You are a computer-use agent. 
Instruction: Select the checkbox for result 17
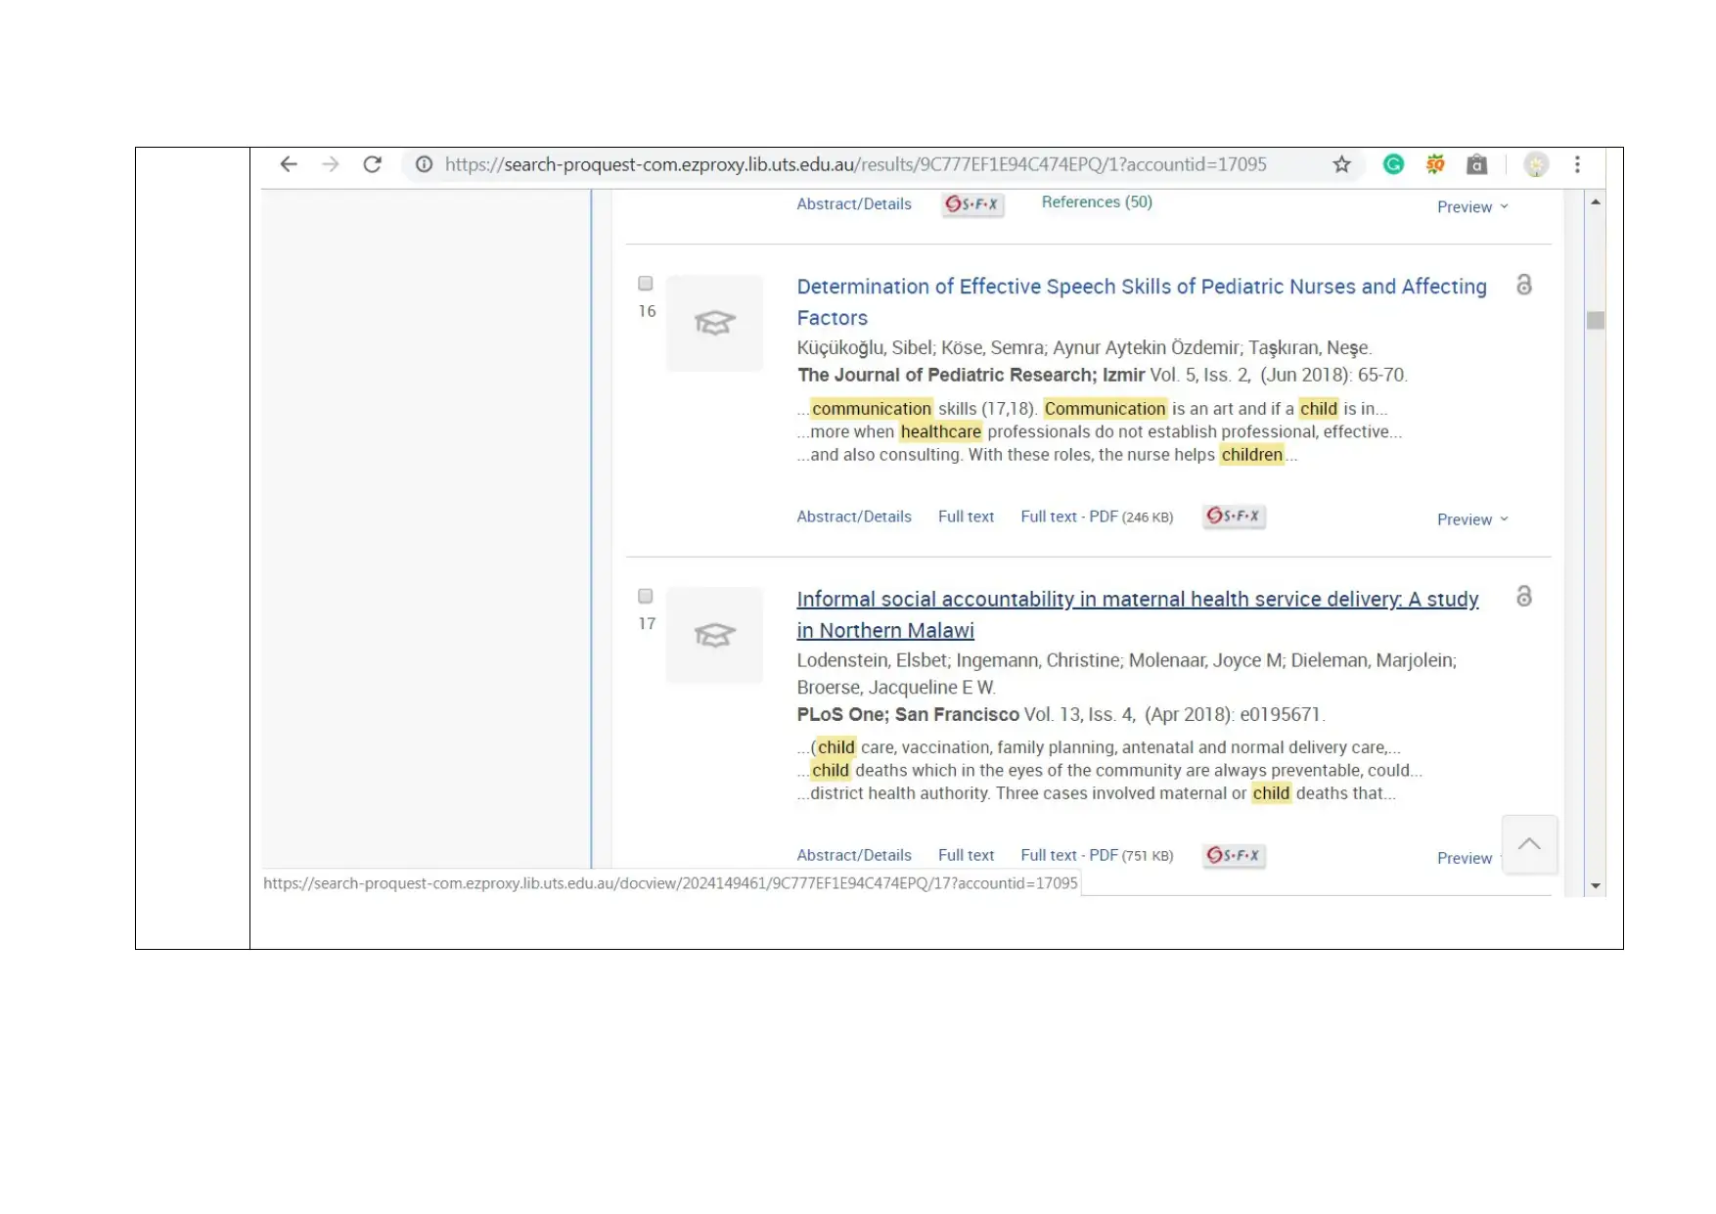coord(646,596)
